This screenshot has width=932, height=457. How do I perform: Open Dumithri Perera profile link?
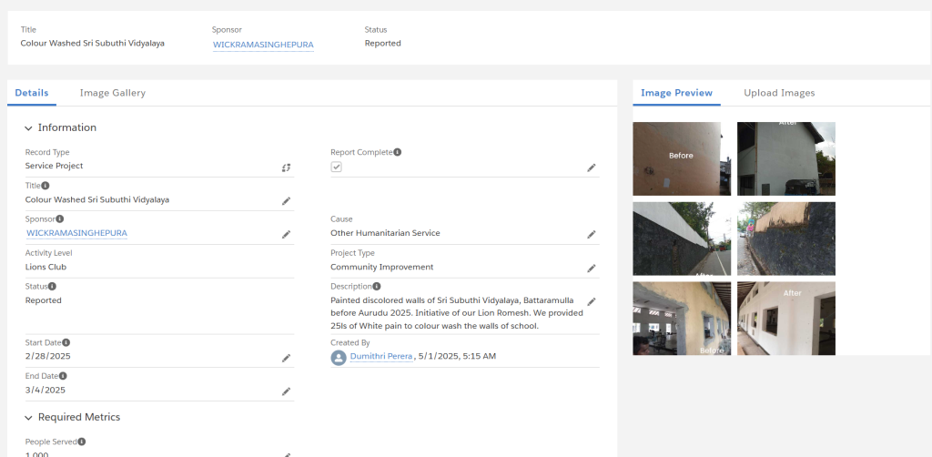tap(381, 357)
